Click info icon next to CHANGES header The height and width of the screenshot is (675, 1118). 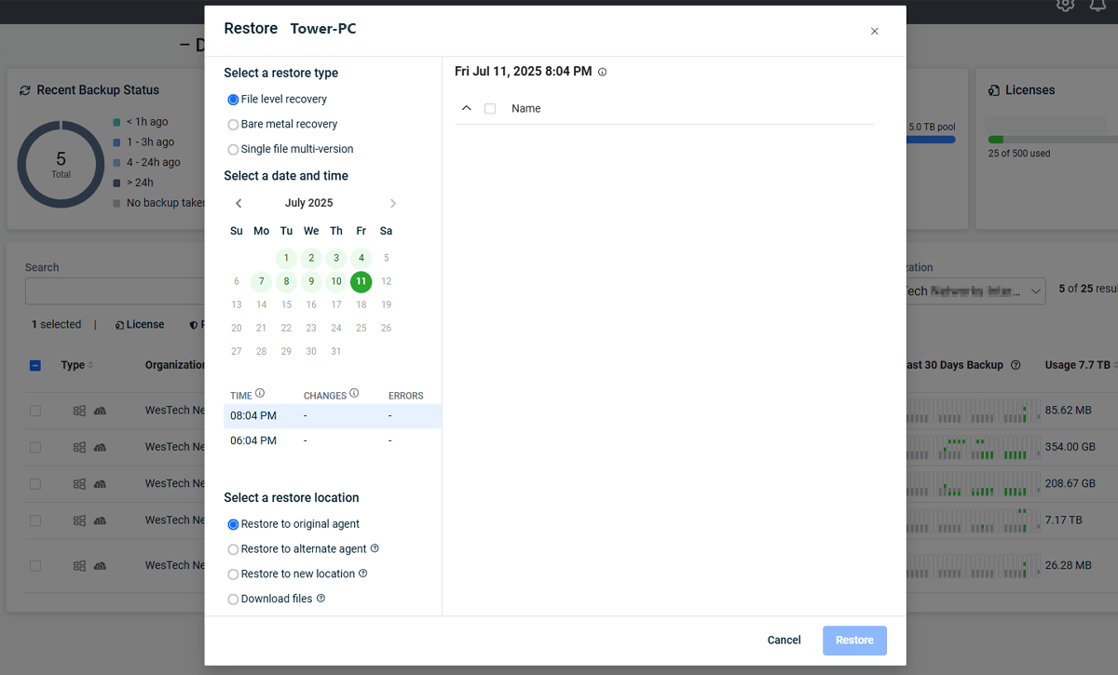354,394
